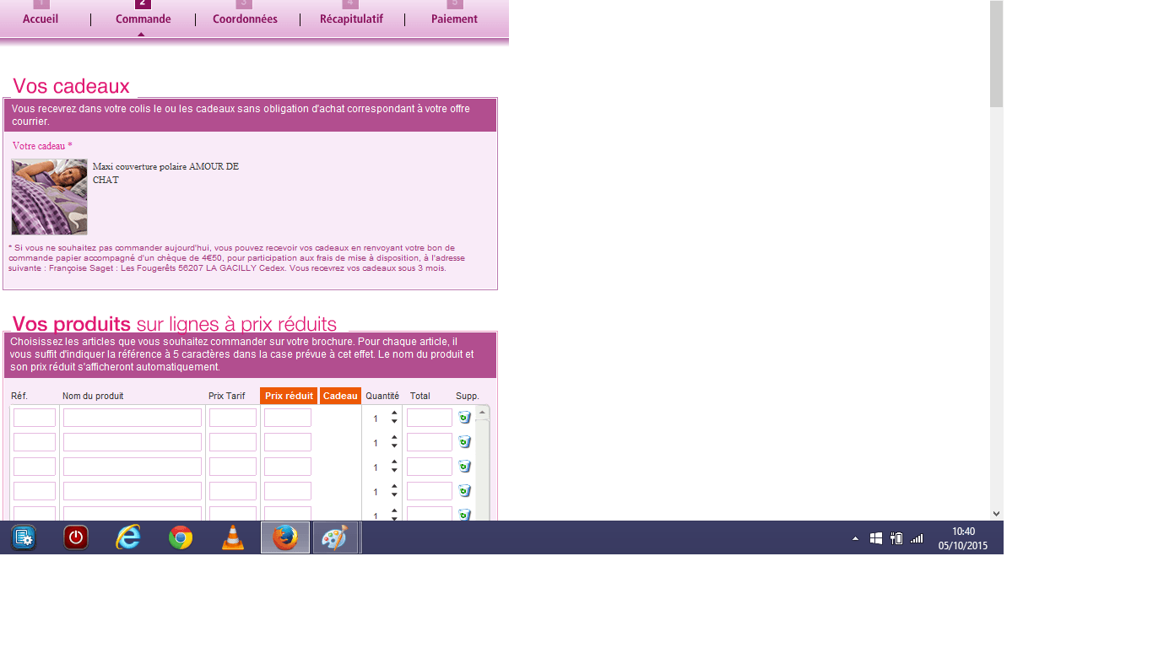
Task: Click the first row Réf. input field
Action: pos(35,418)
